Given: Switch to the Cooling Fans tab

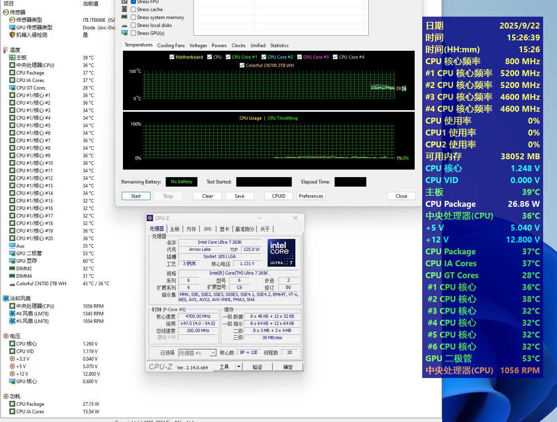Looking at the screenshot, I should (x=171, y=46).
